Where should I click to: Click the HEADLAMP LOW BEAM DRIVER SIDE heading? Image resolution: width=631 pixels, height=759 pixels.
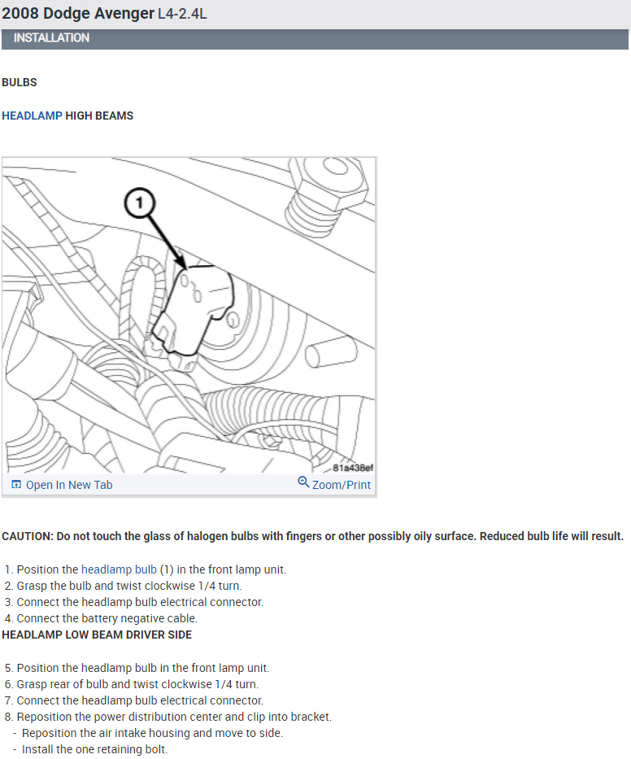pos(97,635)
